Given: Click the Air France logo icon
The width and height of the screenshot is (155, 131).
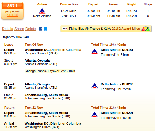Looking at the screenshot, I should (x=65, y=29).
